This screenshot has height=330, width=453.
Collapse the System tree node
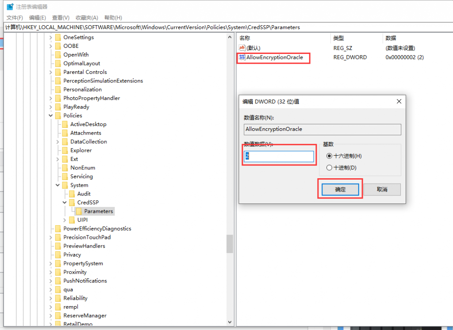point(58,185)
